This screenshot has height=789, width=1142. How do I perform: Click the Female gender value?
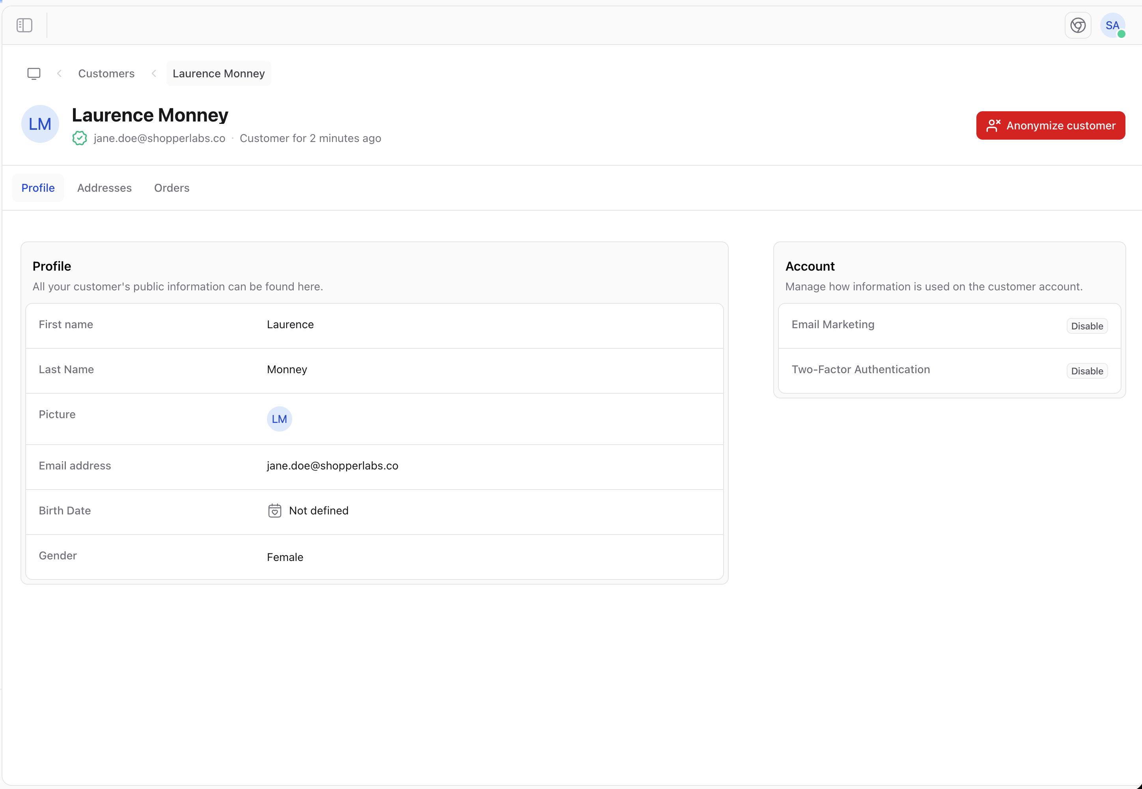(x=285, y=557)
